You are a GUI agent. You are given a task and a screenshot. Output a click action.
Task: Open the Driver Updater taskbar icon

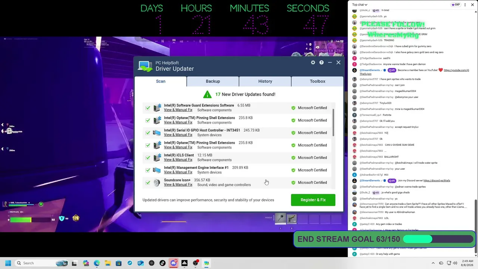coord(206,263)
